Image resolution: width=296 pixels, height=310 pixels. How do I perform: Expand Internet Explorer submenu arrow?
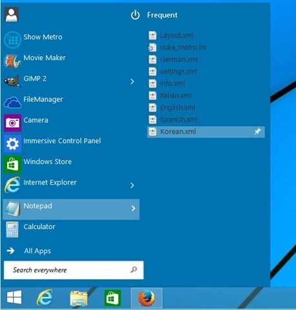pyautogui.click(x=132, y=185)
